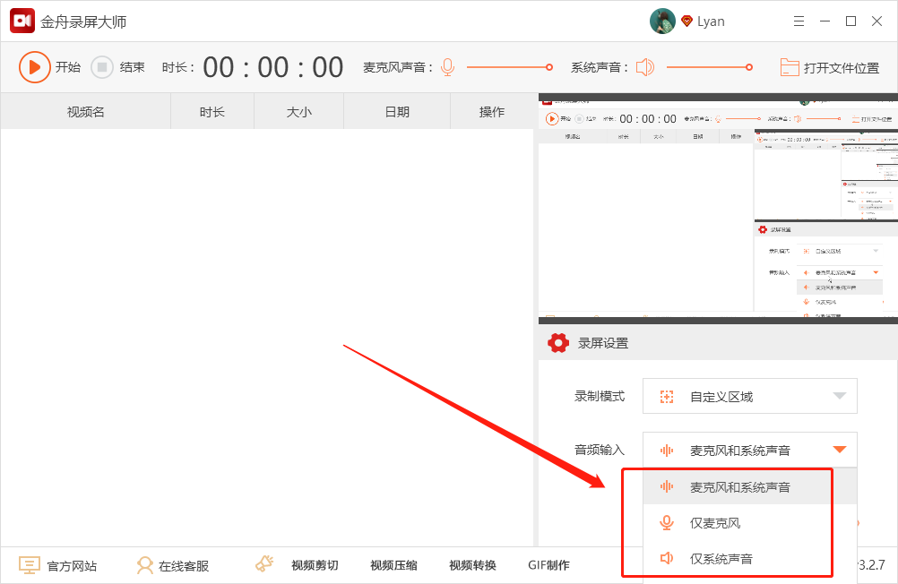Viewport: 898px width, 584px height.
Task: Open the 视频剪切 tool
Action: click(315, 566)
